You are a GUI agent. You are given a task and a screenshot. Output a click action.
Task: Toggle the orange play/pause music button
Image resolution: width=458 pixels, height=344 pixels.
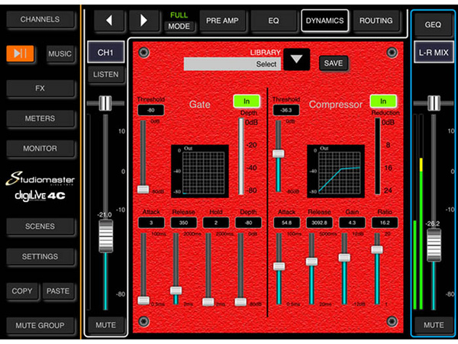(x=20, y=53)
